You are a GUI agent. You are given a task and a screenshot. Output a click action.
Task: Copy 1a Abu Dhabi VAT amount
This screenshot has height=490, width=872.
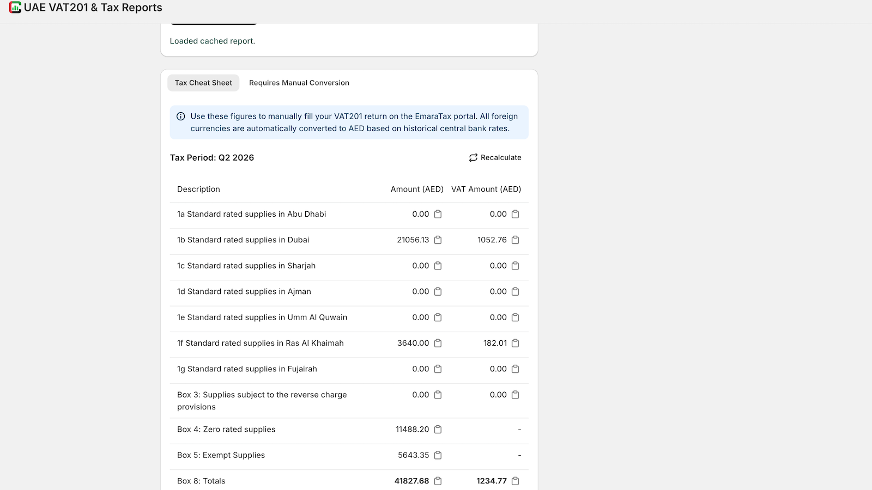click(x=516, y=214)
